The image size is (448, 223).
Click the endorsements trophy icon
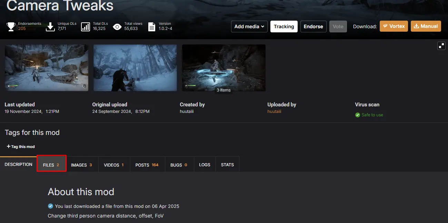pos(11,26)
